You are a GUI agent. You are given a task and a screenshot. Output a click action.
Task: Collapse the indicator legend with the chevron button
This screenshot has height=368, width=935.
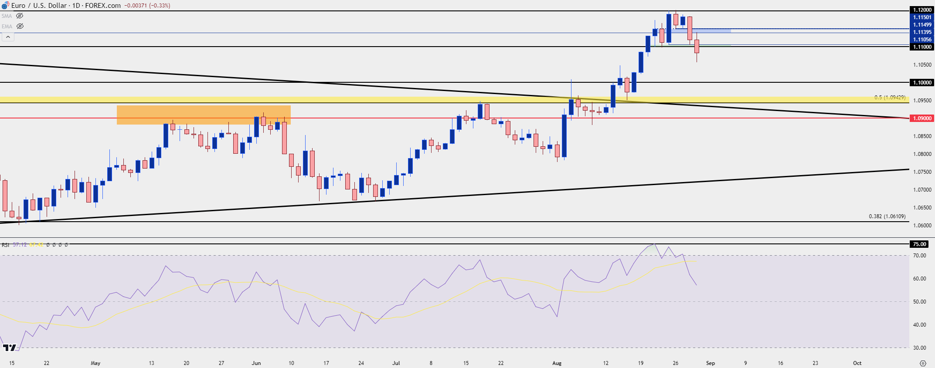click(8, 37)
